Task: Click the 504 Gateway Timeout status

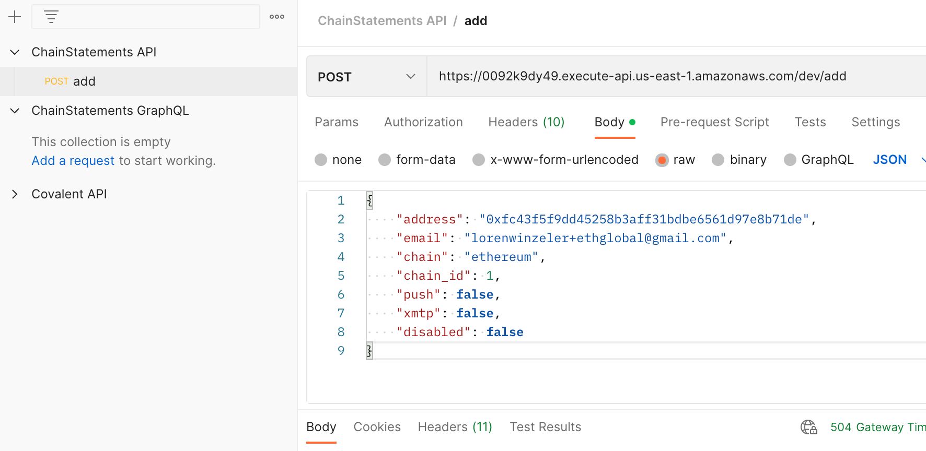Action: tap(878, 427)
